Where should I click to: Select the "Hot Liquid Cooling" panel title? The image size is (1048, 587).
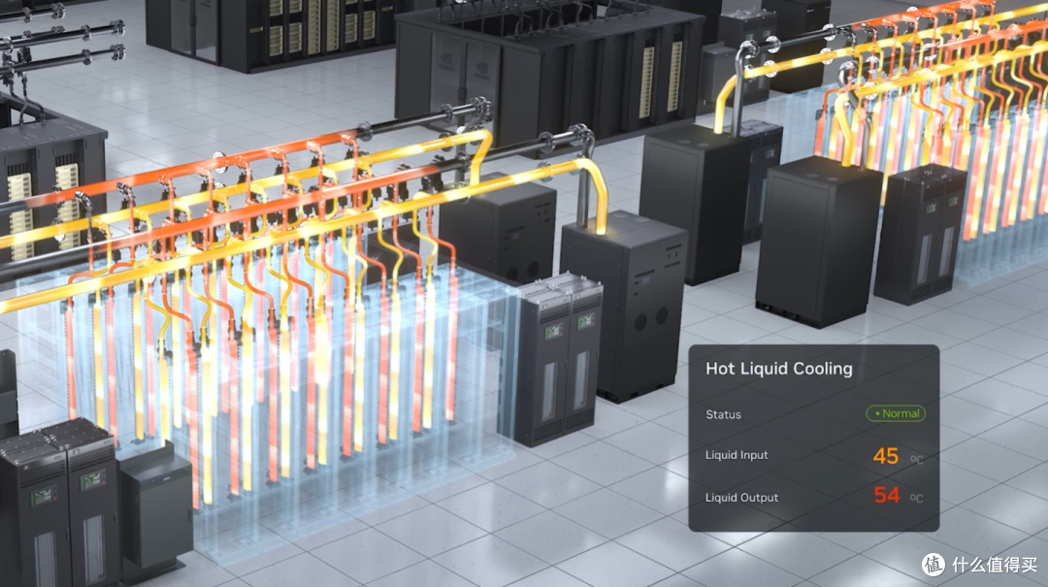click(x=778, y=369)
